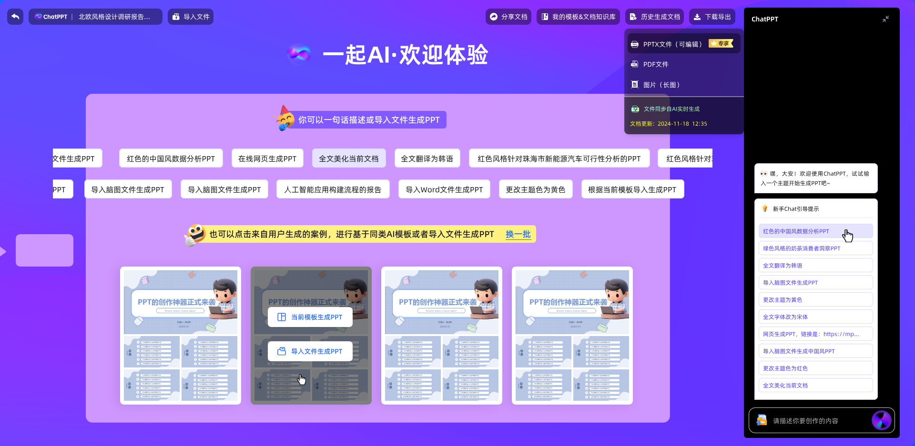Collapse the ChatPPT side panel
This screenshot has height=446, width=915.
click(885, 19)
